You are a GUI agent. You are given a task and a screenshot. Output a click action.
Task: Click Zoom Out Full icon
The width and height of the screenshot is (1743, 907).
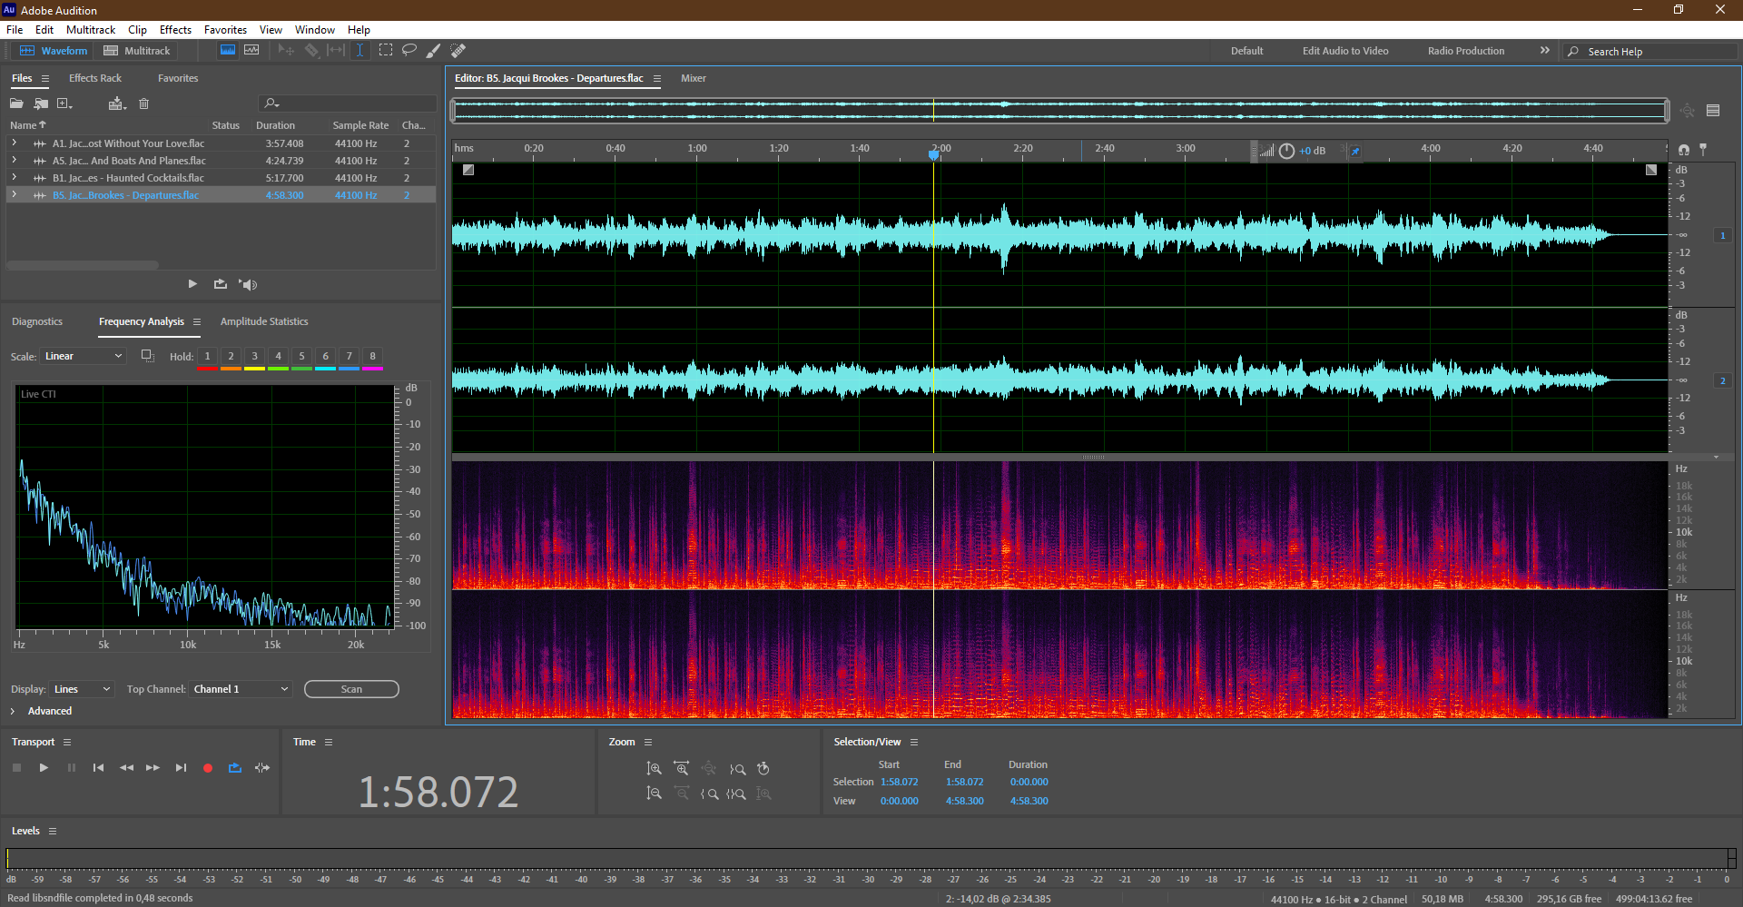pyautogui.click(x=709, y=769)
